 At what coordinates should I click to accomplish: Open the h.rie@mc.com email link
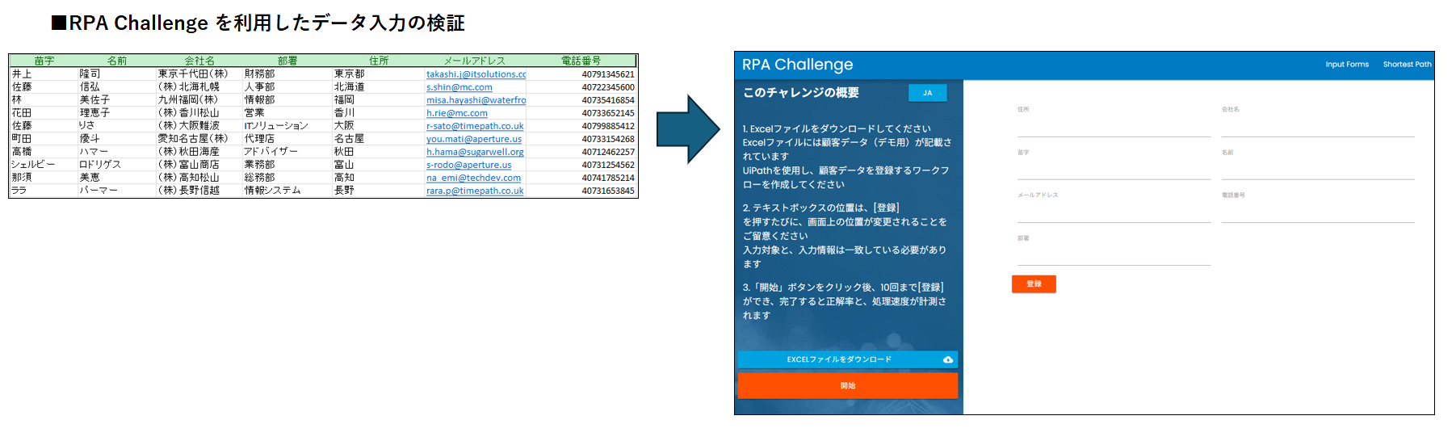[456, 113]
